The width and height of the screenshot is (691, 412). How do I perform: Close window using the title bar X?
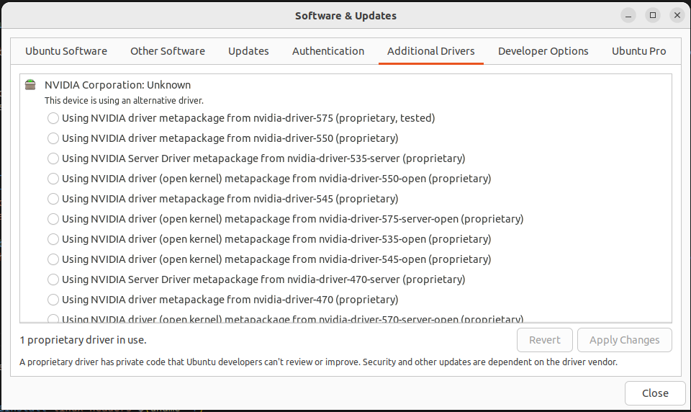677,15
